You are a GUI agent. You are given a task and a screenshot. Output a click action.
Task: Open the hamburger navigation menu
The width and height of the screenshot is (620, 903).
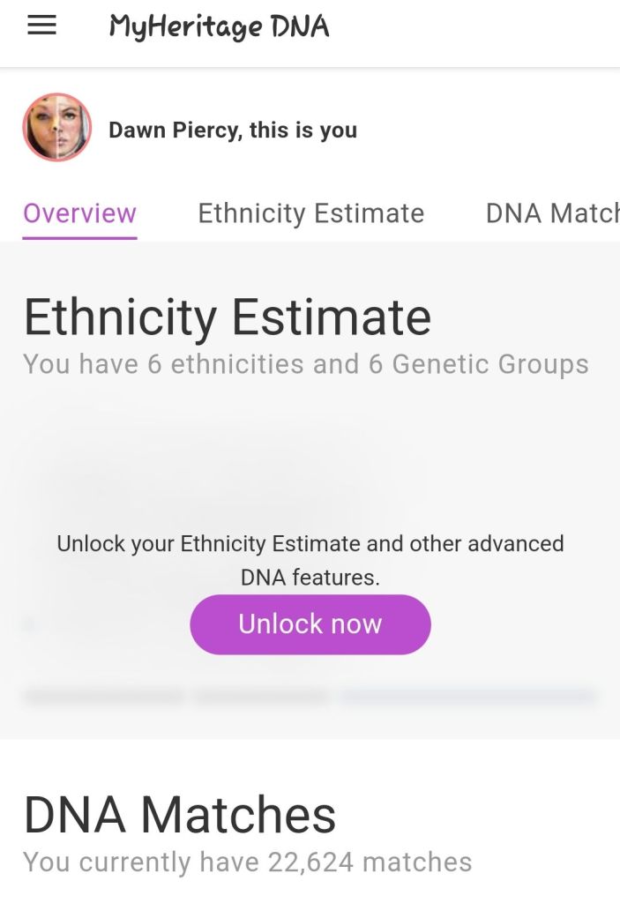pos(41,26)
